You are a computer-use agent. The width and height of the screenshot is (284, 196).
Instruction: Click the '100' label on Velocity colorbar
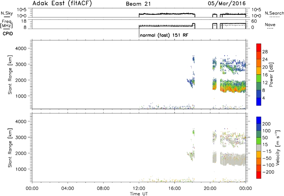tap(267, 131)
